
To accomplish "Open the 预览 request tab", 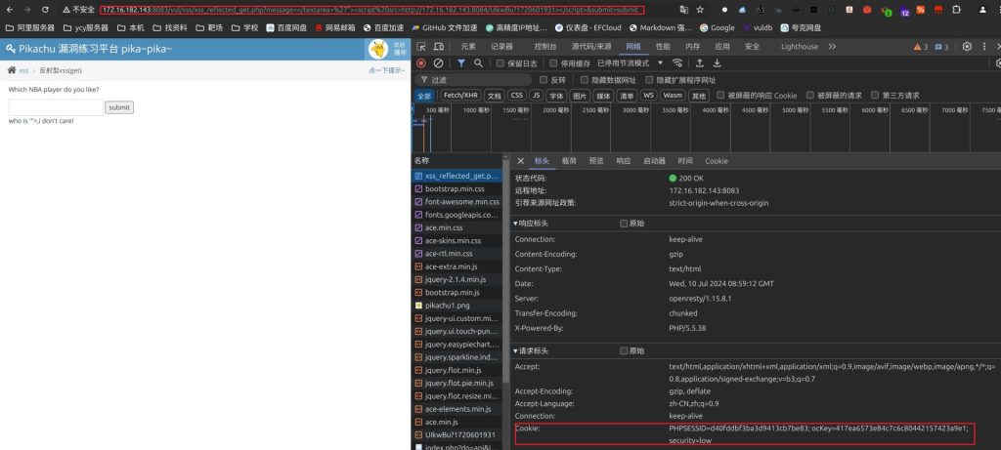I will pyautogui.click(x=596, y=161).
